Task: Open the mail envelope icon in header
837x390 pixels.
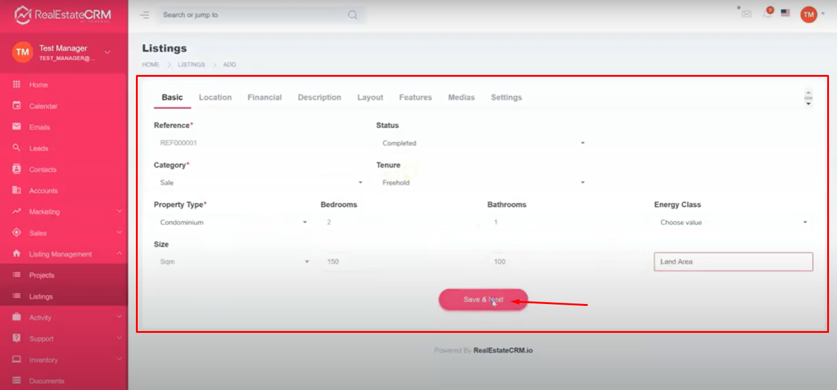Action: pos(747,14)
